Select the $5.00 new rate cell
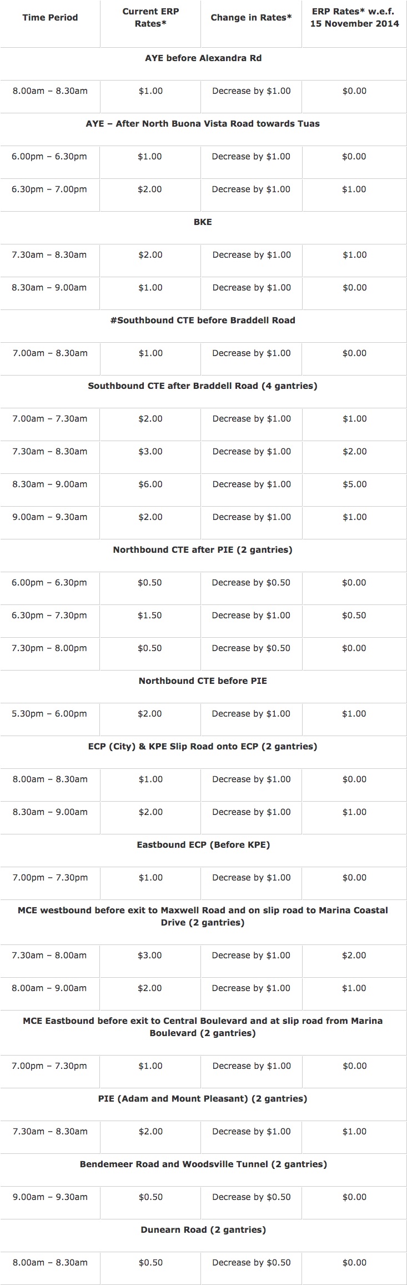This screenshot has height=1285, width=407. point(354,484)
